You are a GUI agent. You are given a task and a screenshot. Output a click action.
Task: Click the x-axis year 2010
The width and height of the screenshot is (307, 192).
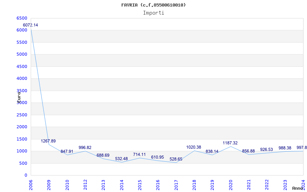67,185
